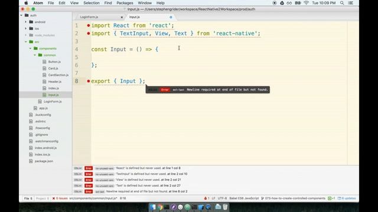Open the 'TextInput' unused variable lint message
378x212 pixels.
[x=152, y=174]
